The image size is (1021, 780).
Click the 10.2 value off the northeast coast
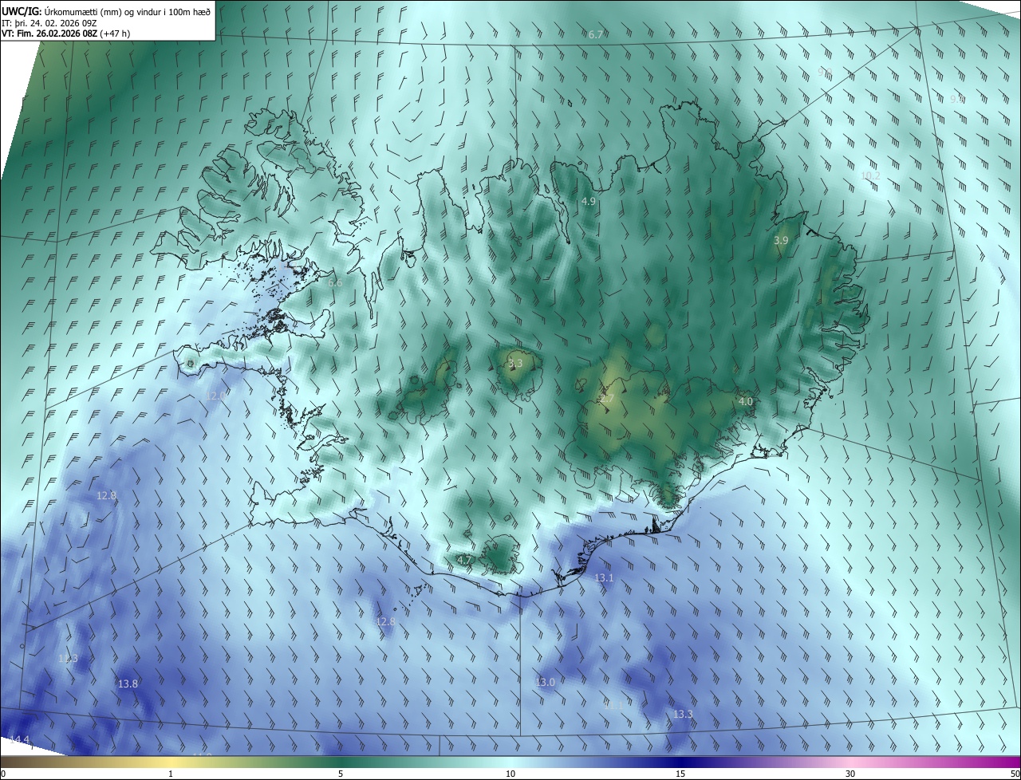(870, 175)
